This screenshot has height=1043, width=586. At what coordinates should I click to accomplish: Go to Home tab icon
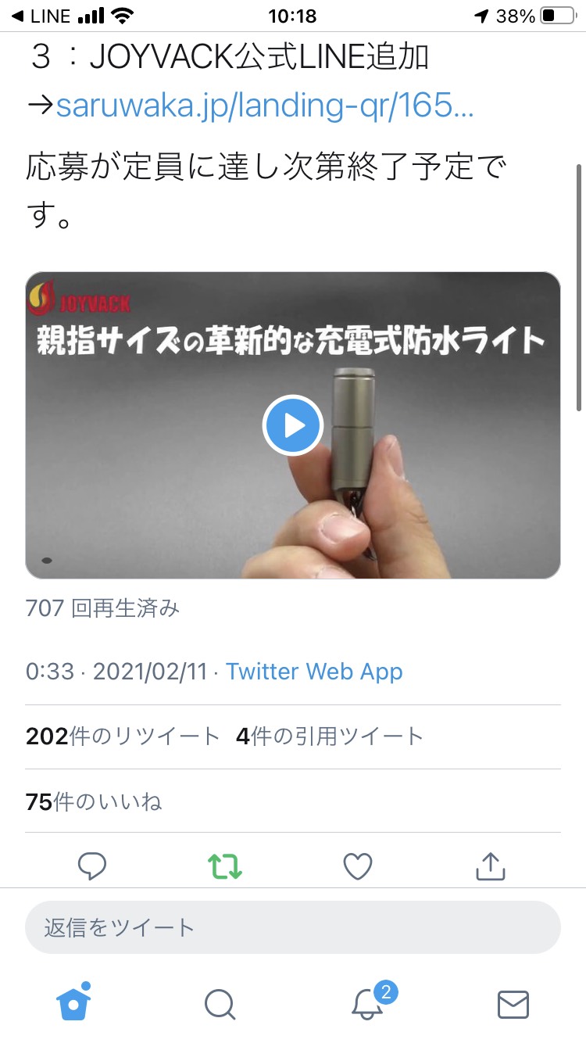(x=73, y=1001)
